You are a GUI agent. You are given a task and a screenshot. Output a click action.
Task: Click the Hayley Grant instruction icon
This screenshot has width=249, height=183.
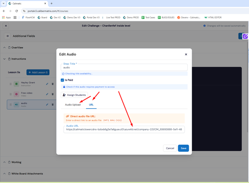(x=16, y=84)
